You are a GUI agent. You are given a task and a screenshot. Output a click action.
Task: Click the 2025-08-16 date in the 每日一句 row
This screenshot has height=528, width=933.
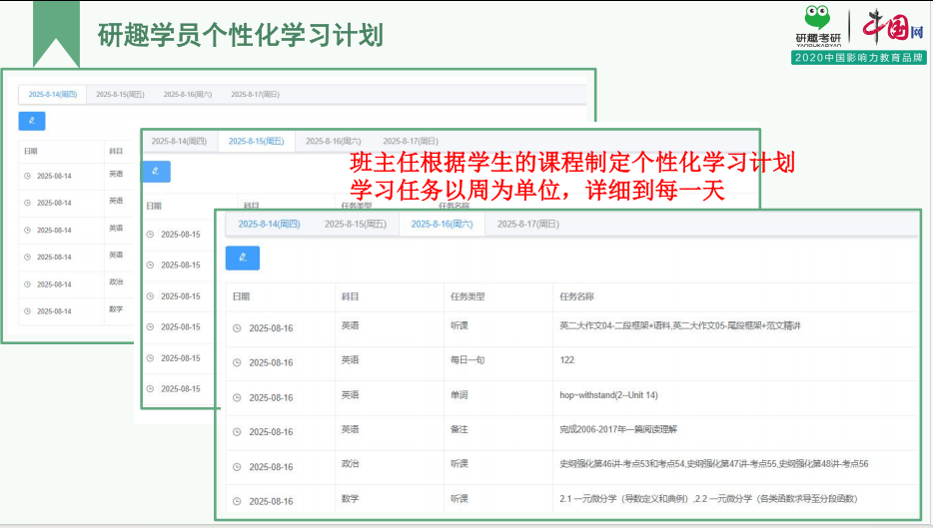[x=271, y=362]
